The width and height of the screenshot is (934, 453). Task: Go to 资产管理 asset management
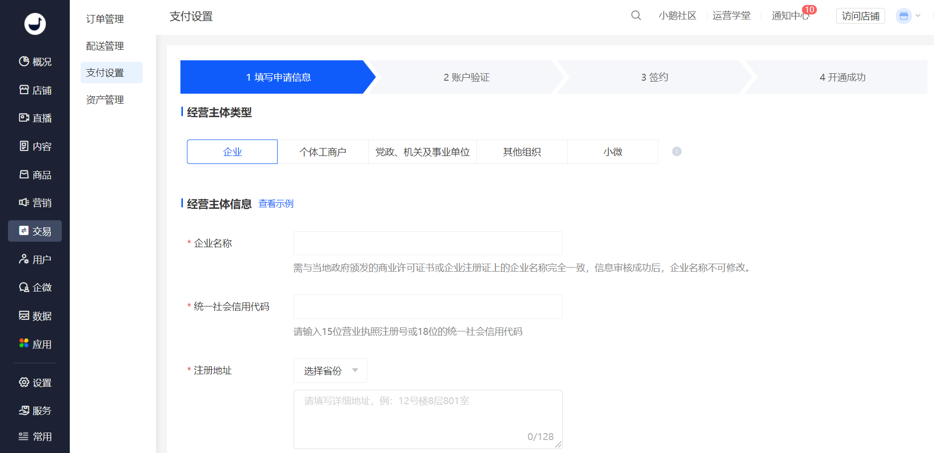105,100
